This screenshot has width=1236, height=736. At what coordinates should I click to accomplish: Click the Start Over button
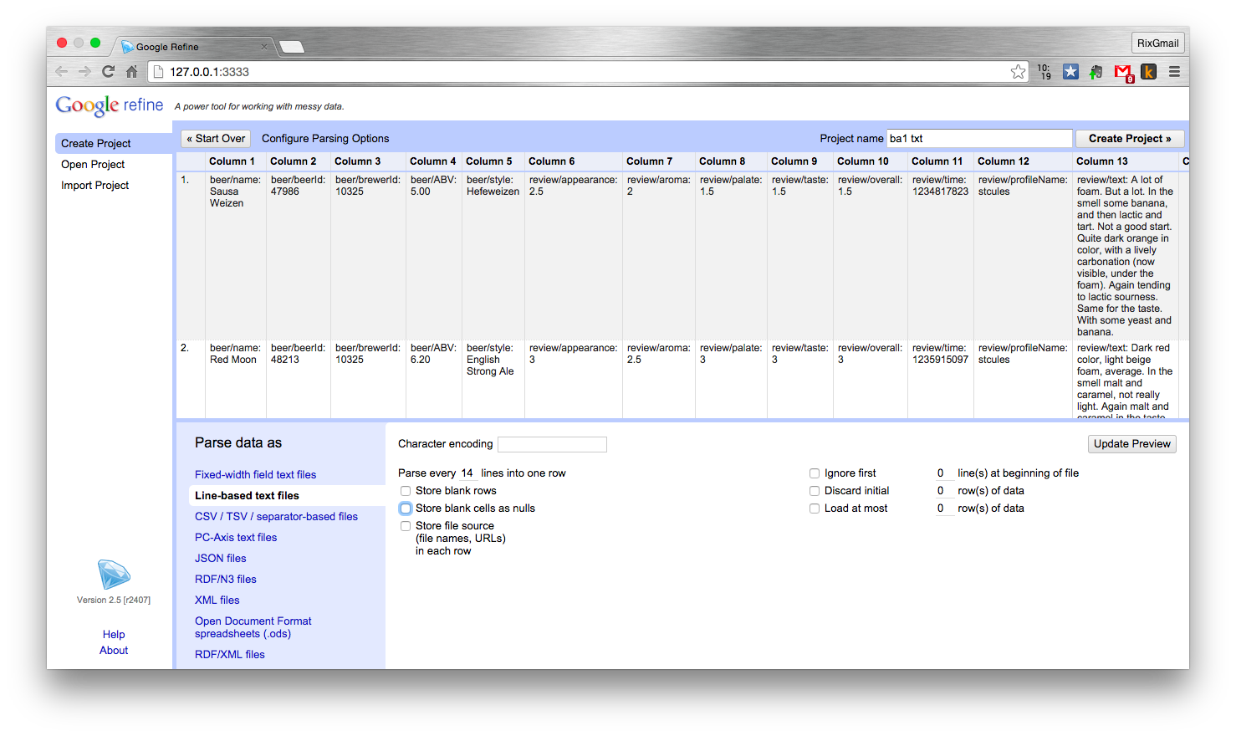pos(216,139)
